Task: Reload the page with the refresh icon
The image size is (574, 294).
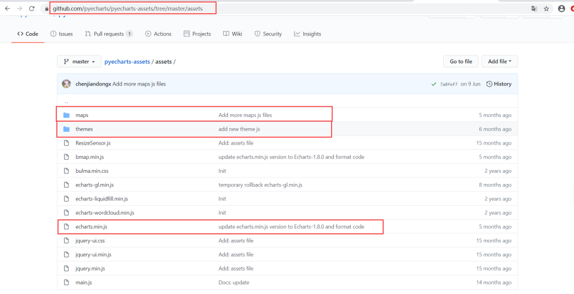Action: click(32, 9)
